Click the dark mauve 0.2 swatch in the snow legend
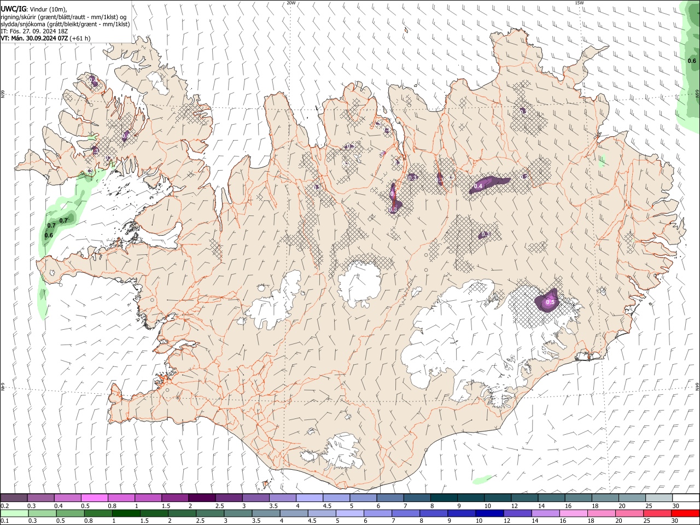700x525 pixels. 14,498
